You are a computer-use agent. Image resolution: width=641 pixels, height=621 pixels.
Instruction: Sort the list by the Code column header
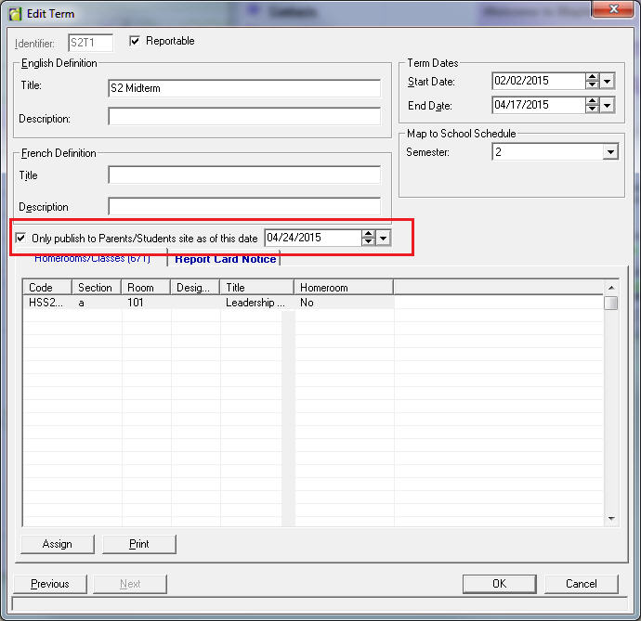click(x=47, y=288)
